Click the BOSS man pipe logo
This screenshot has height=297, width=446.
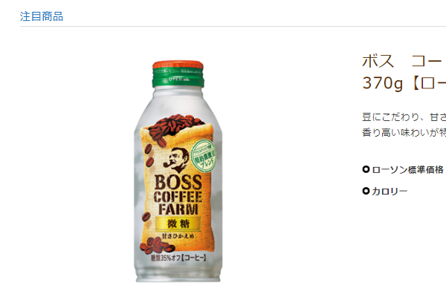(177, 160)
